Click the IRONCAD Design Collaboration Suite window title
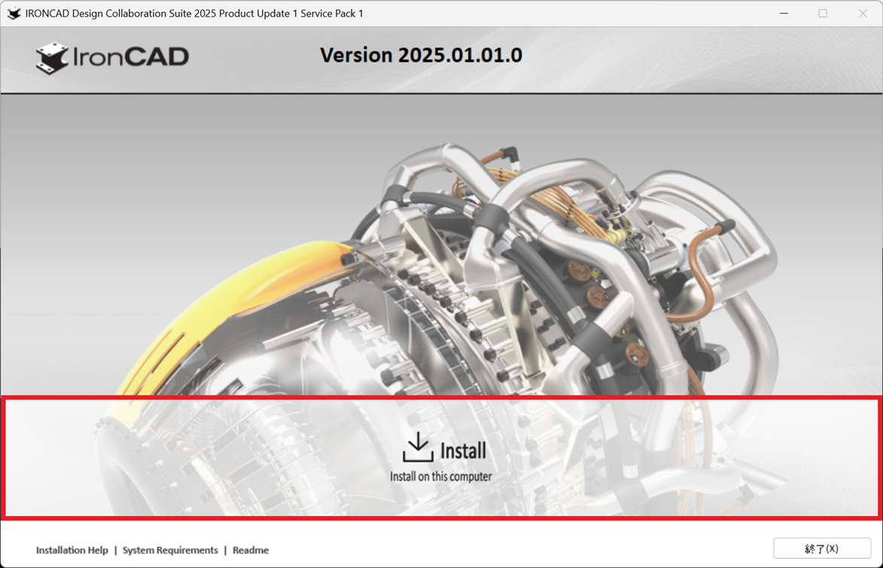883x568 pixels. 194,14
